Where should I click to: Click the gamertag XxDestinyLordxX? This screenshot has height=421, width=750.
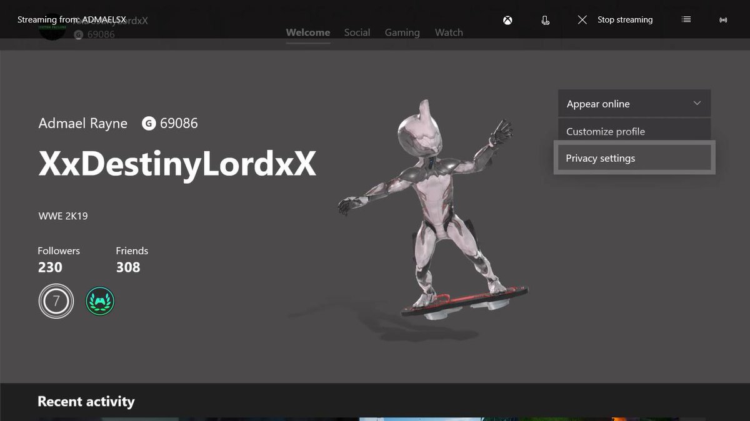177,165
